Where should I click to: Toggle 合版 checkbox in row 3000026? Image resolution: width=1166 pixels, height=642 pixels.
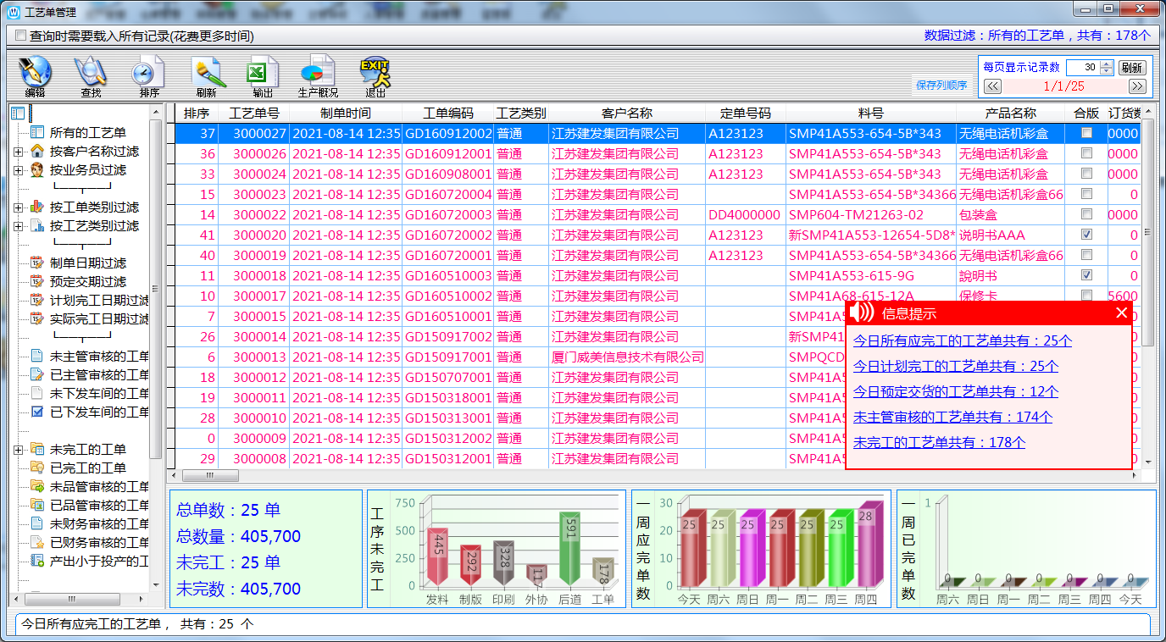click(1086, 153)
